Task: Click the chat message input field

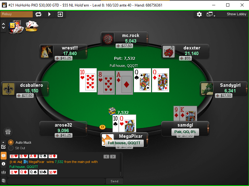Action: pos(56,181)
